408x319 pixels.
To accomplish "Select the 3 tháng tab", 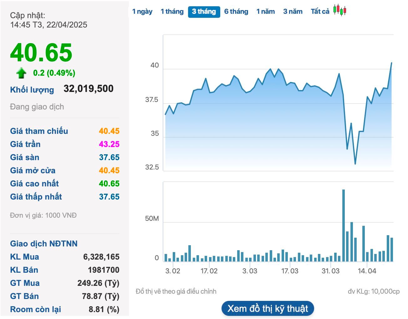I will (x=204, y=12).
